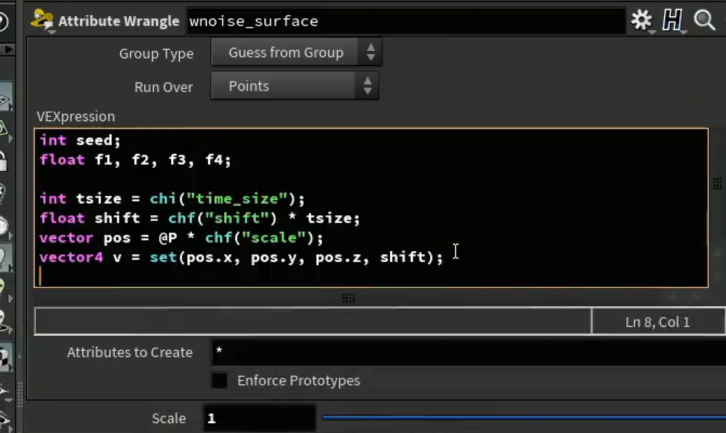Click the checkerboard sphere icon

5,358
